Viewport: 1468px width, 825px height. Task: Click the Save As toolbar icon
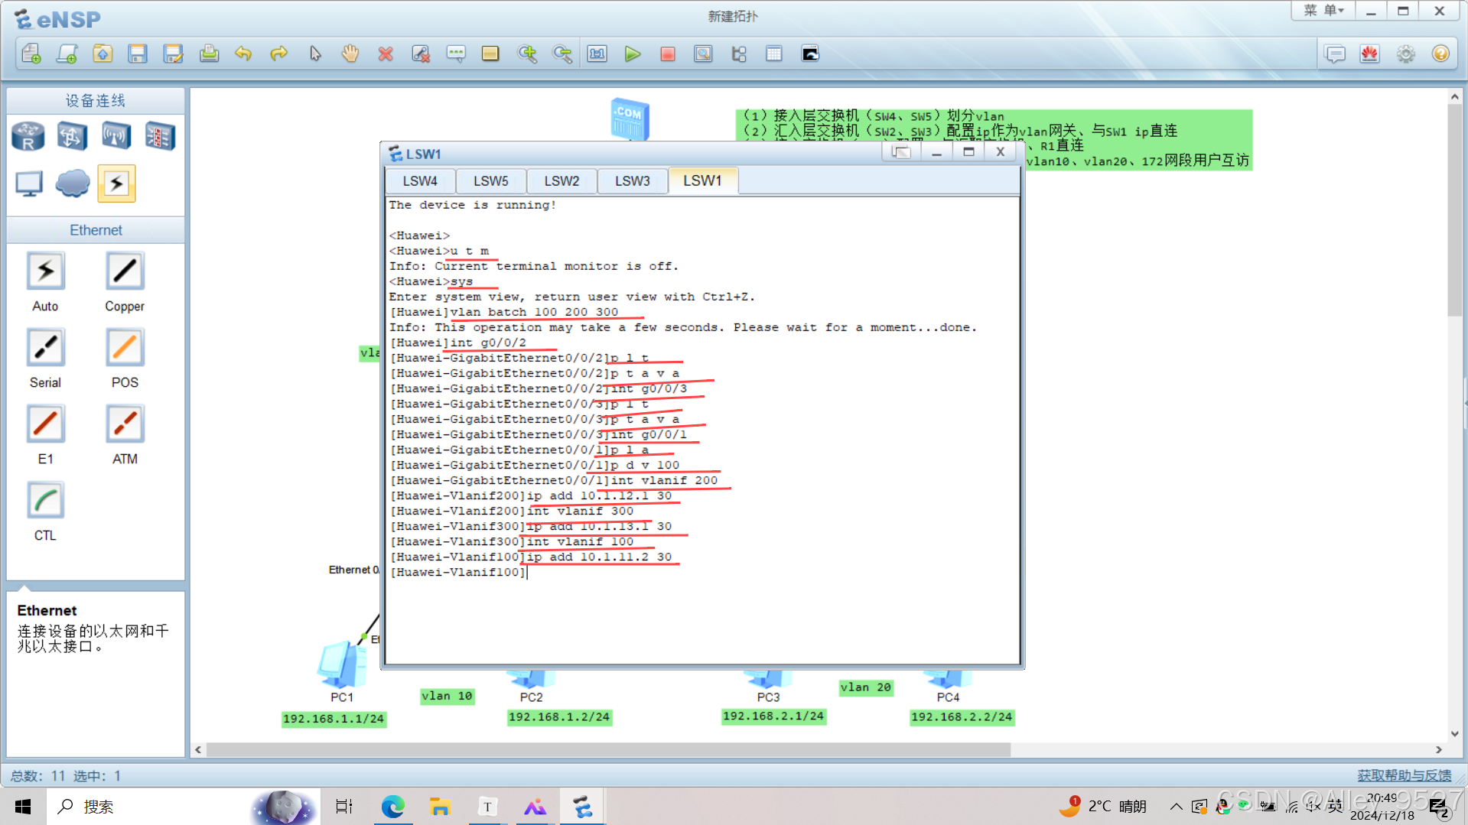coord(174,54)
